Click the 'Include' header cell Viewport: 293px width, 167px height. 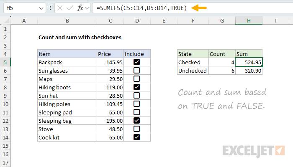point(137,54)
